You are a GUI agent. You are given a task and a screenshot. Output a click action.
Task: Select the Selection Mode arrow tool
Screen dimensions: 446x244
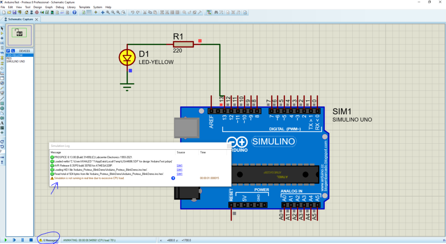[x=3, y=28]
